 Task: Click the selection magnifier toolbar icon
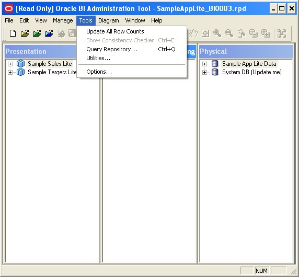tap(241, 33)
